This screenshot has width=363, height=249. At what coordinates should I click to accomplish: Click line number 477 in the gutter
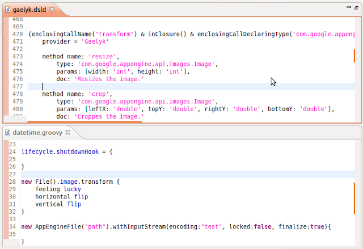click(x=18, y=87)
